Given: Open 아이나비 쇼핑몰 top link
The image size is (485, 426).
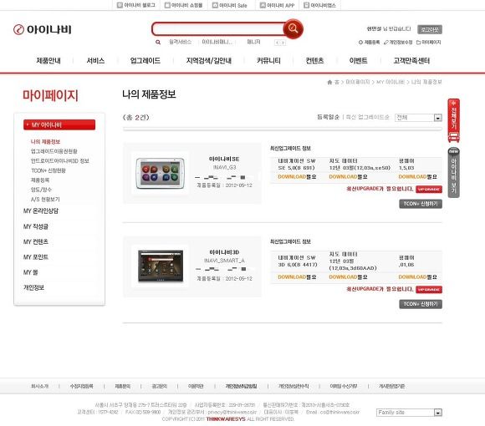Looking at the screenshot, I should 184,5.
